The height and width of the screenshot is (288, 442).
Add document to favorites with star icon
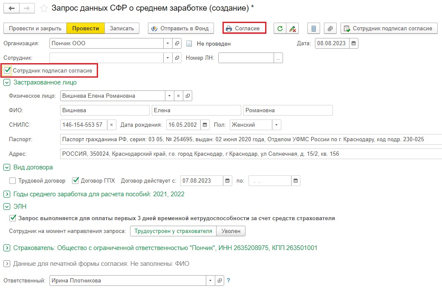pyautogui.click(x=44, y=9)
